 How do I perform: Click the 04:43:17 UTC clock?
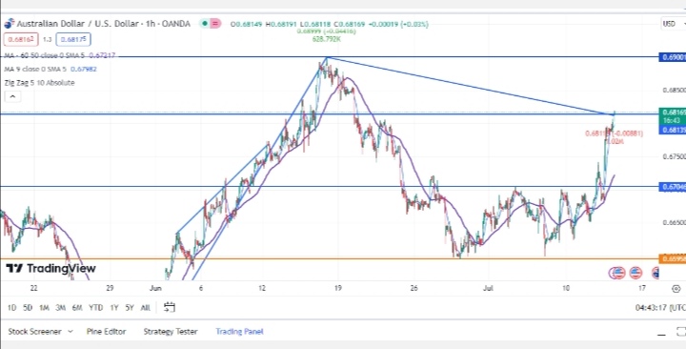pyautogui.click(x=660, y=308)
